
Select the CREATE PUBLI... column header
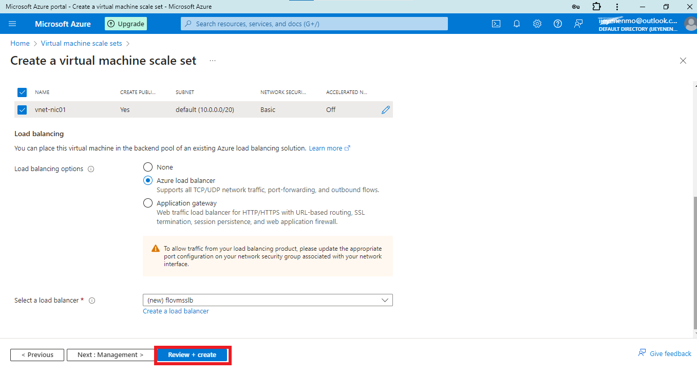click(x=138, y=92)
